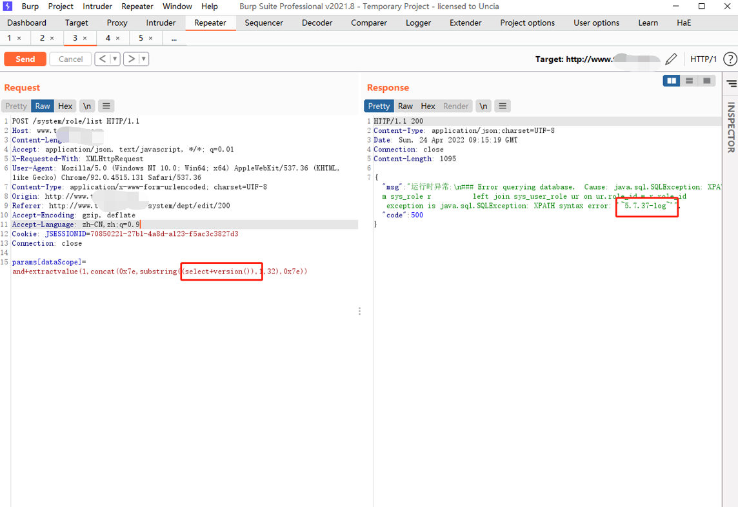The width and height of the screenshot is (738, 507).
Task: Close Repeater tab 1
Action: (19, 38)
